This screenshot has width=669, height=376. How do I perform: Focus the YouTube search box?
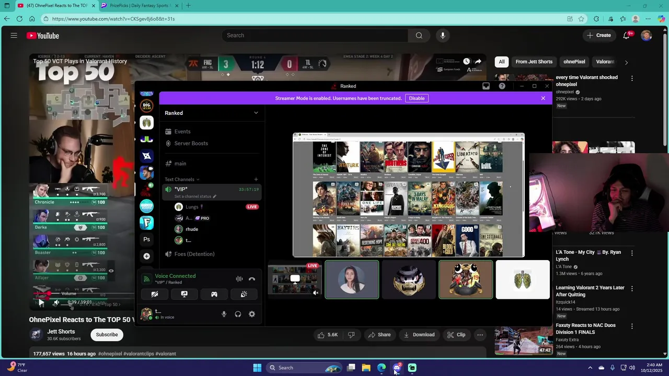(x=315, y=36)
